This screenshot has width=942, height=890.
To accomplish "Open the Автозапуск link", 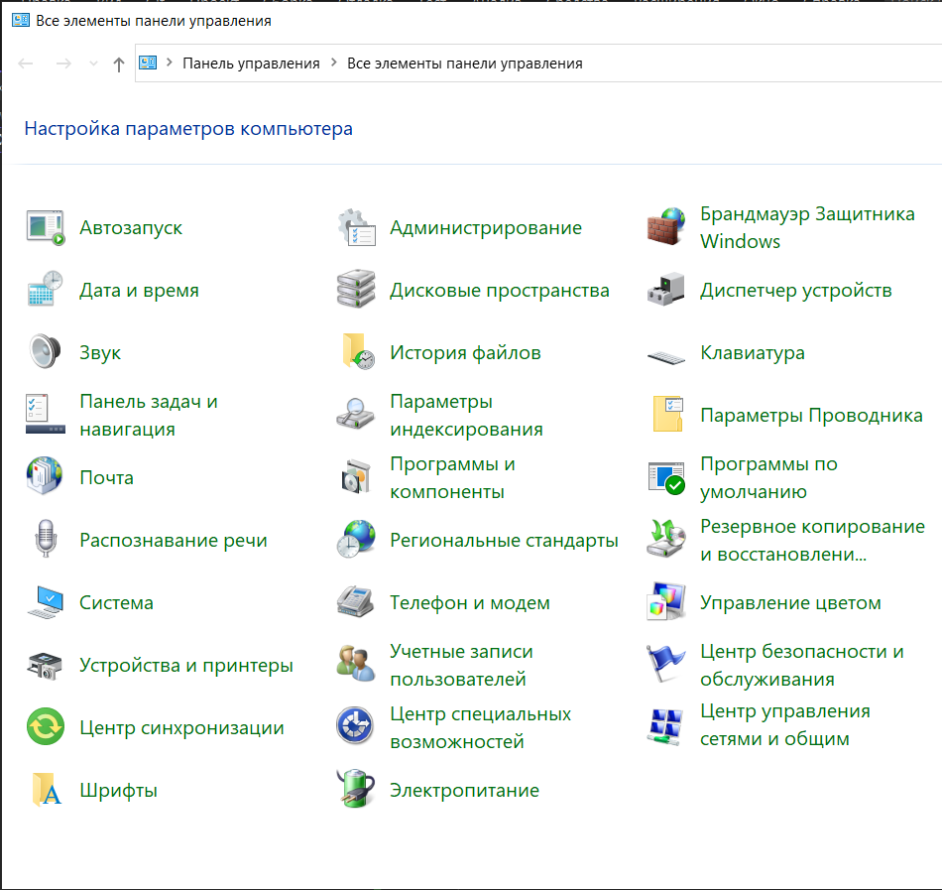I will (131, 228).
